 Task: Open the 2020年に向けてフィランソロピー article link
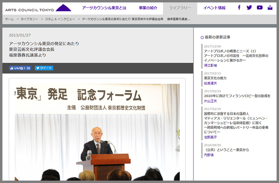pos(237,96)
